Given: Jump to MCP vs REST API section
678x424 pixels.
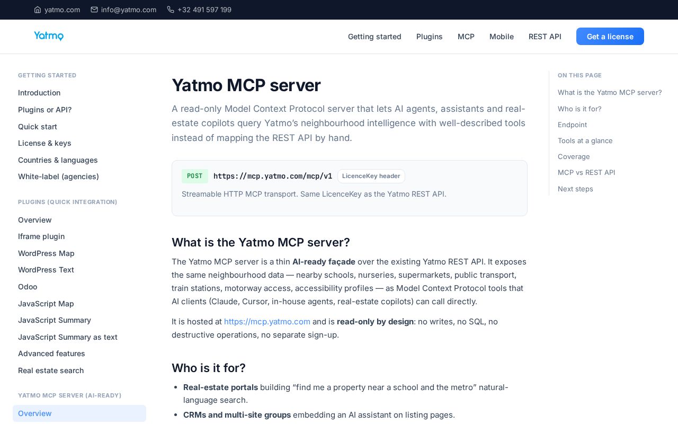Looking at the screenshot, I should [x=586, y=172].
